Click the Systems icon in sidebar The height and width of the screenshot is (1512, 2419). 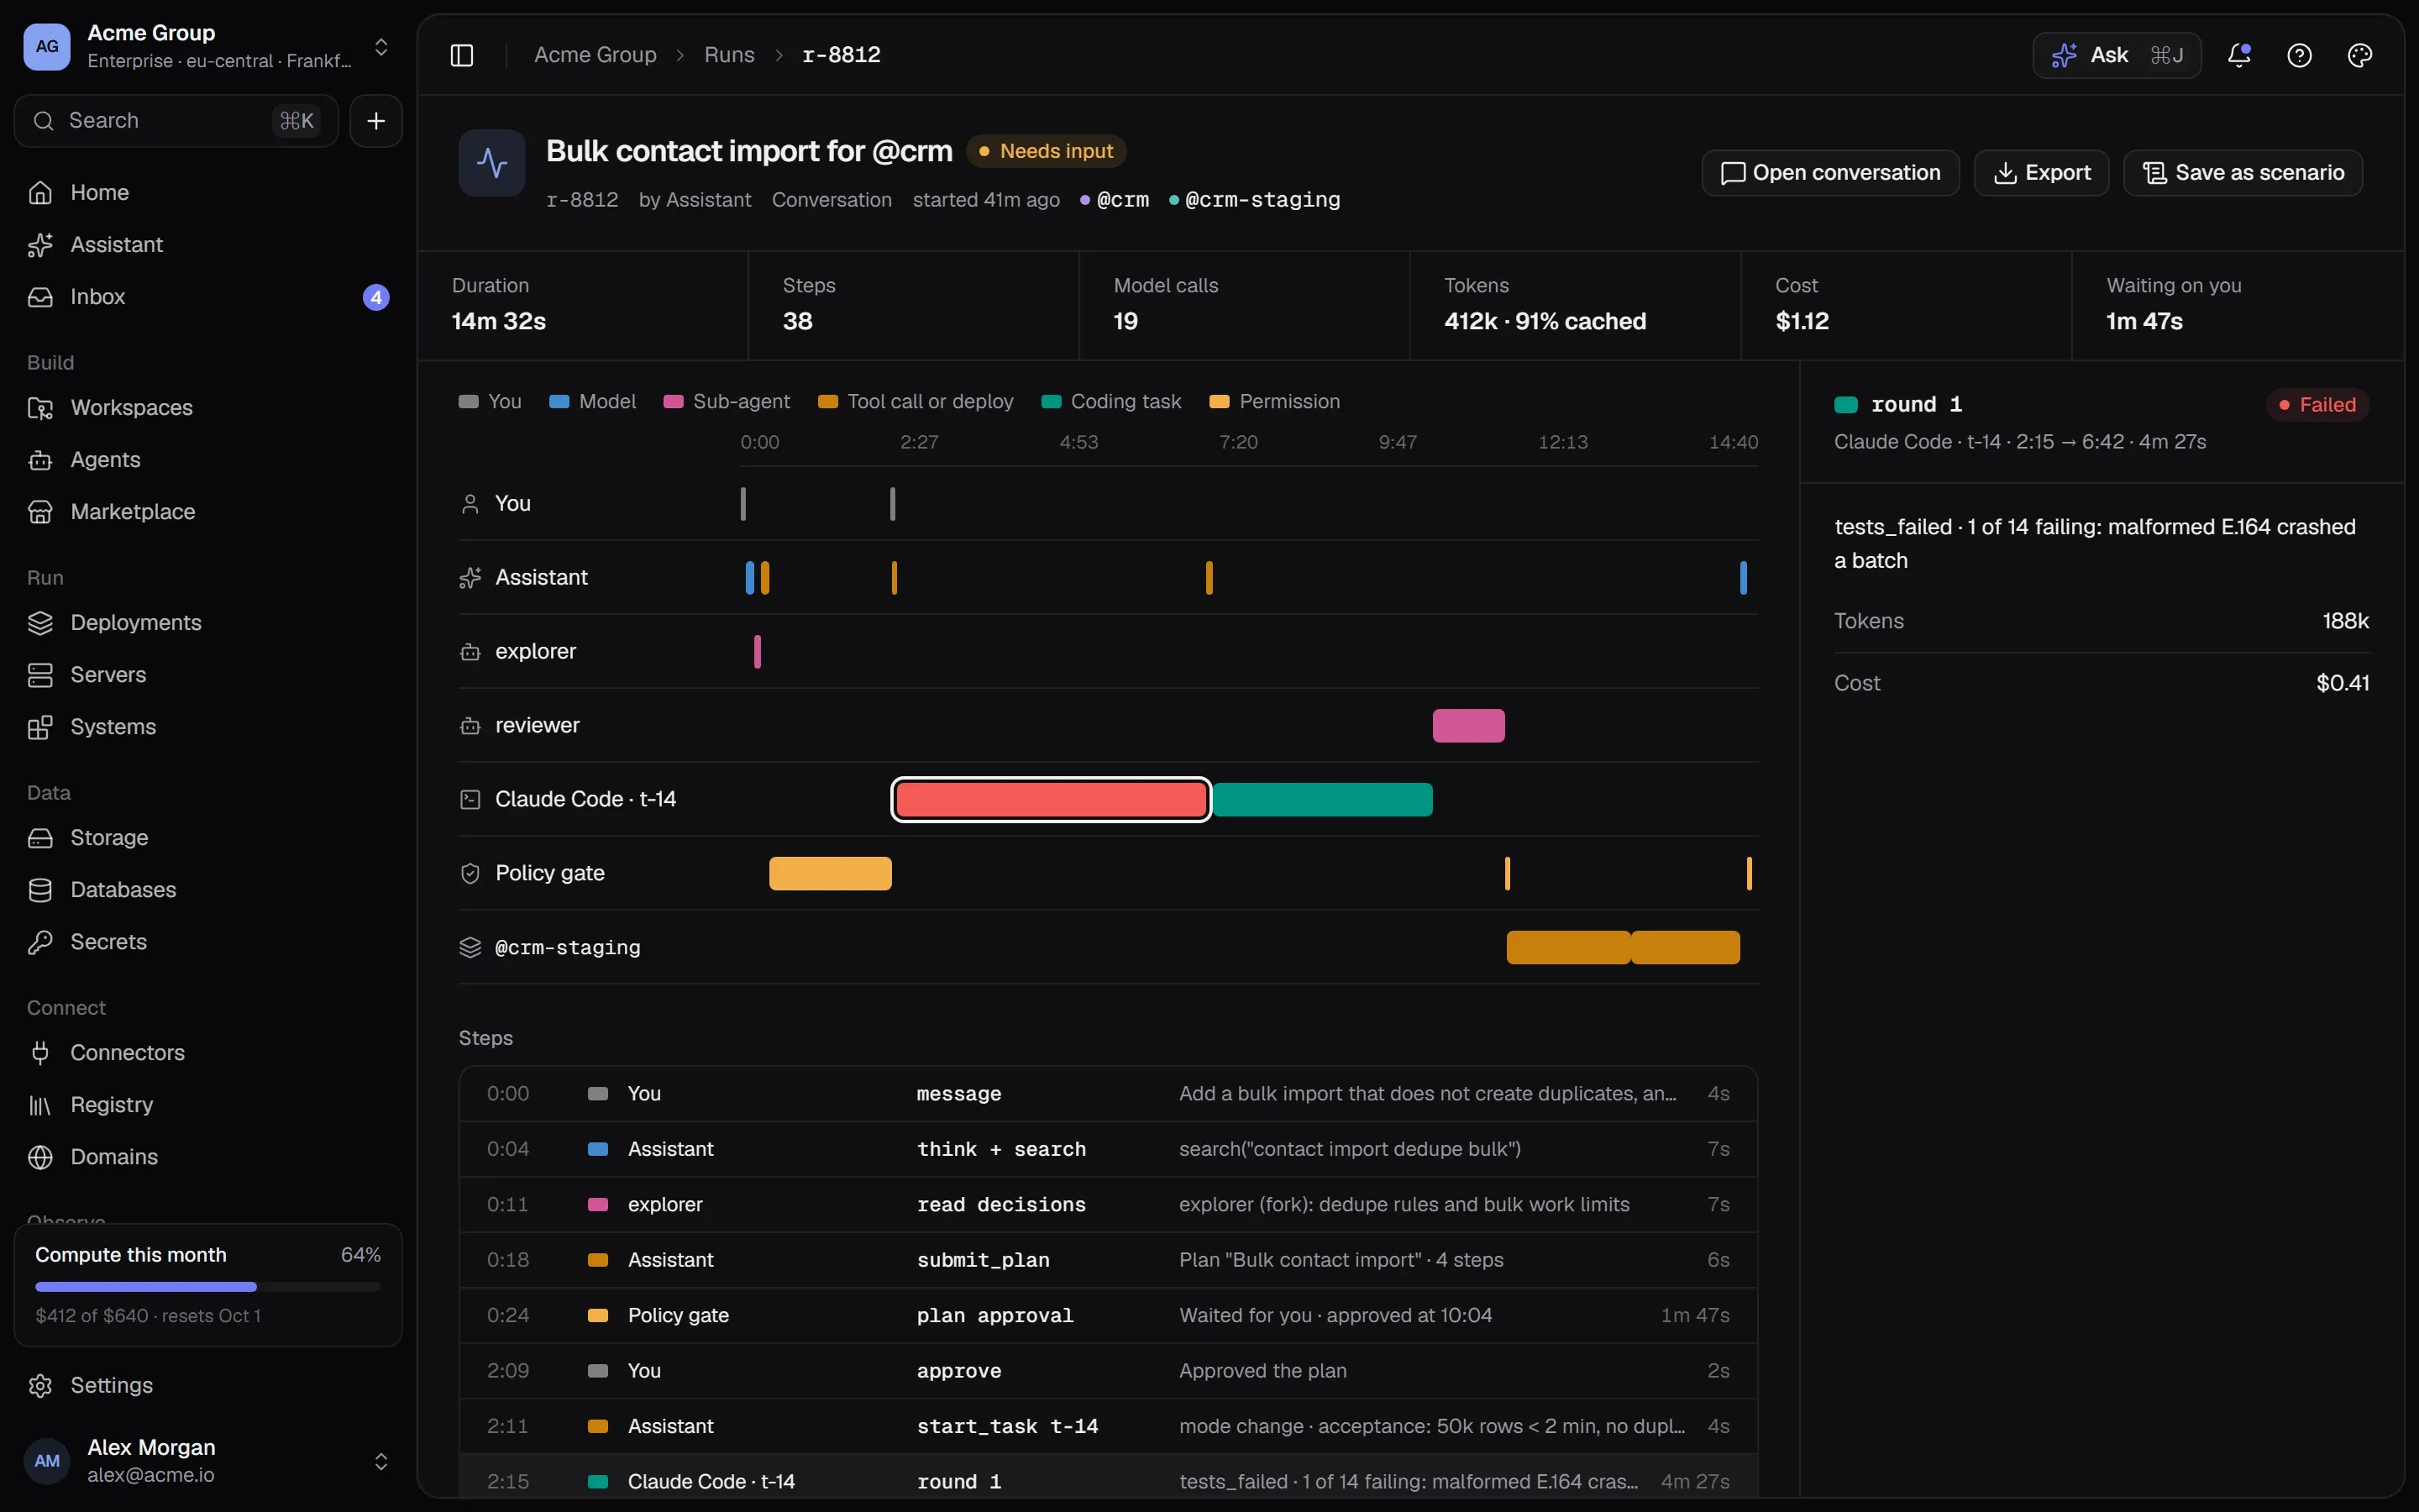tap(40, 727)
